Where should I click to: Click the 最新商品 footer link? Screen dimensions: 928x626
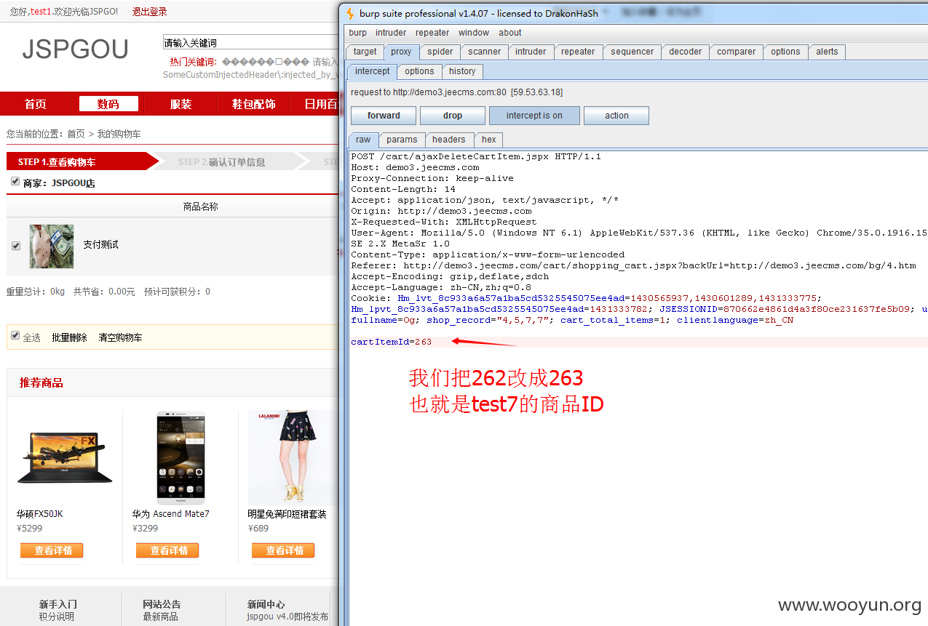pos(160,617)
